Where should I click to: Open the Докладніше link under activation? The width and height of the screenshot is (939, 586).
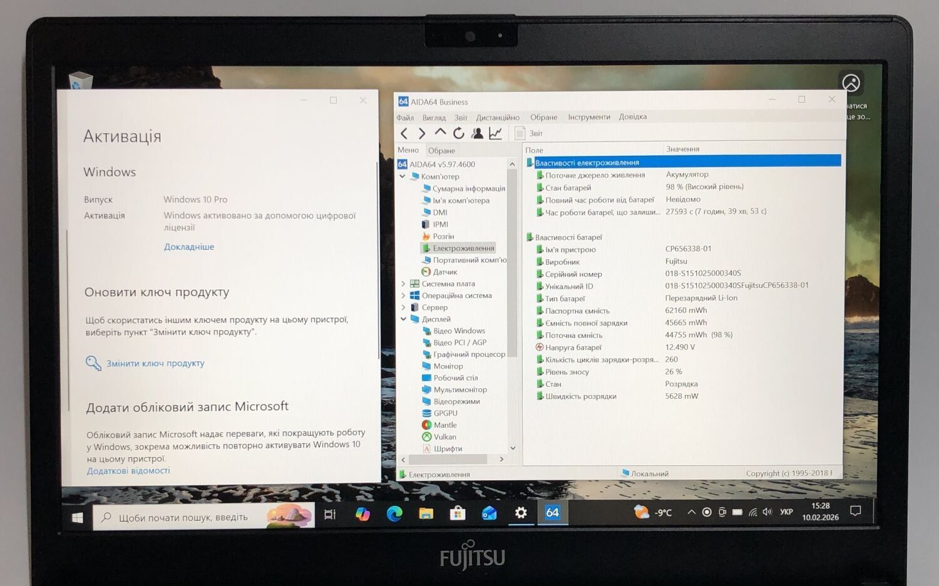click(189, 247)
